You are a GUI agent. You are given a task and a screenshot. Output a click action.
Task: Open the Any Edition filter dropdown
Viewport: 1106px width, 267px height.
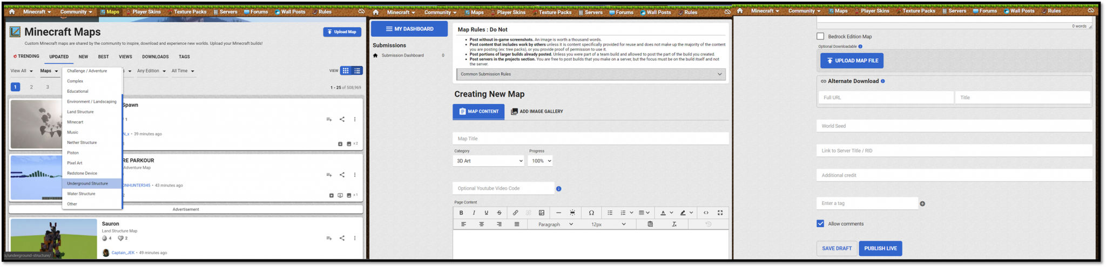pos(151,71)
